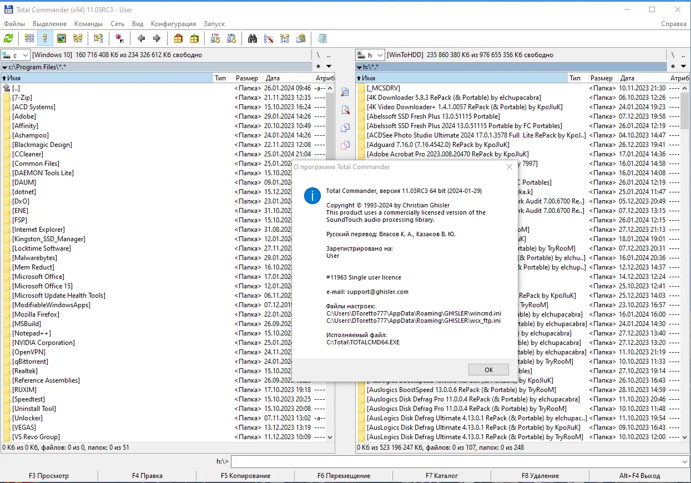This screenshot has height=483, width=691.
Task: Open the Notepad icon in toolbar
Action: pos(322,38)
